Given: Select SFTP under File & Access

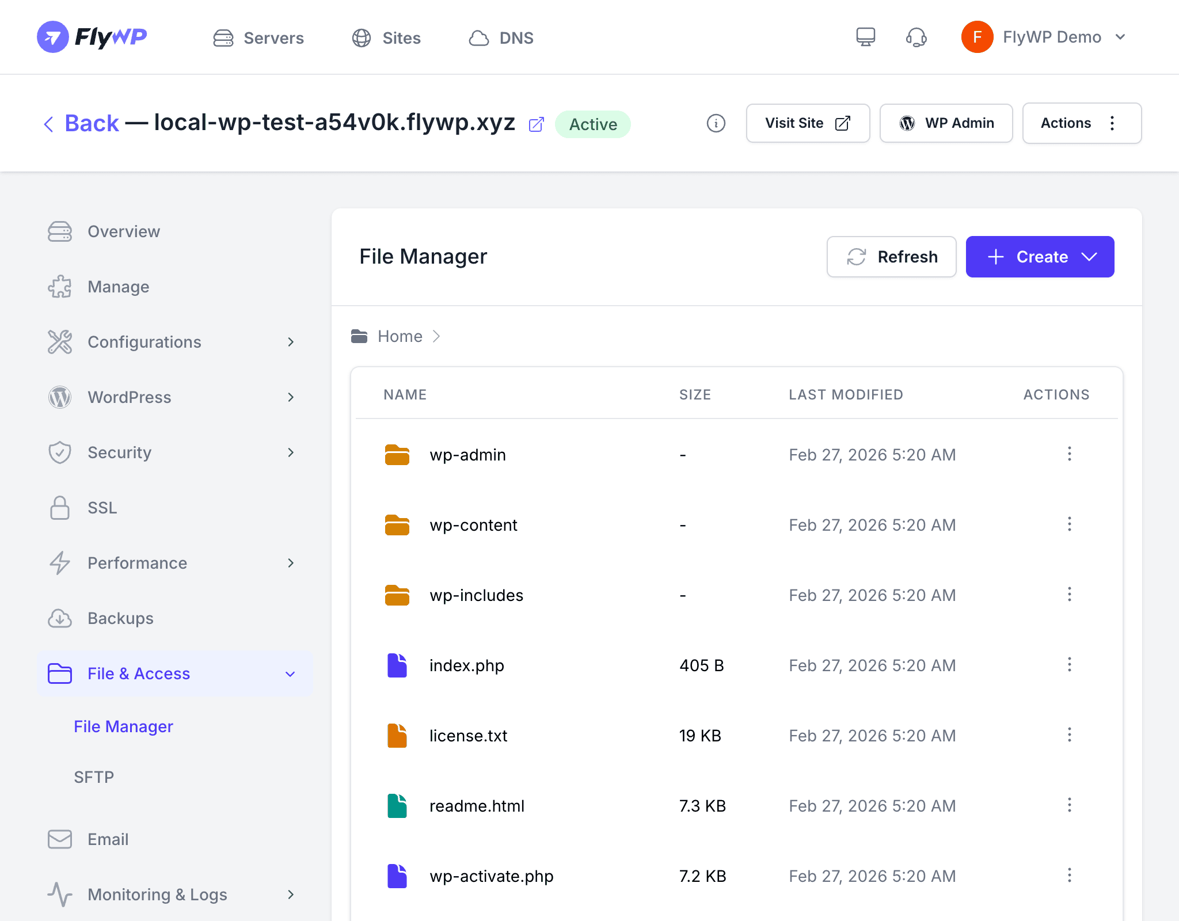Looking at the screenshot, I should pos(94,777).
